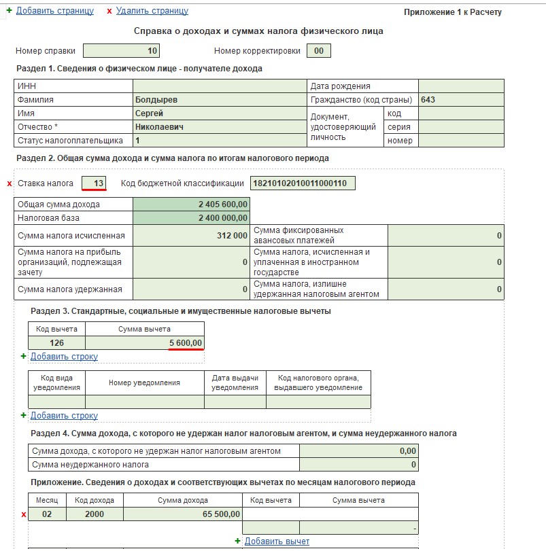This screenshot has height=551, width=546.
Task: Select the Код бюджетной классификации field
Action: [x=303, y=183]
